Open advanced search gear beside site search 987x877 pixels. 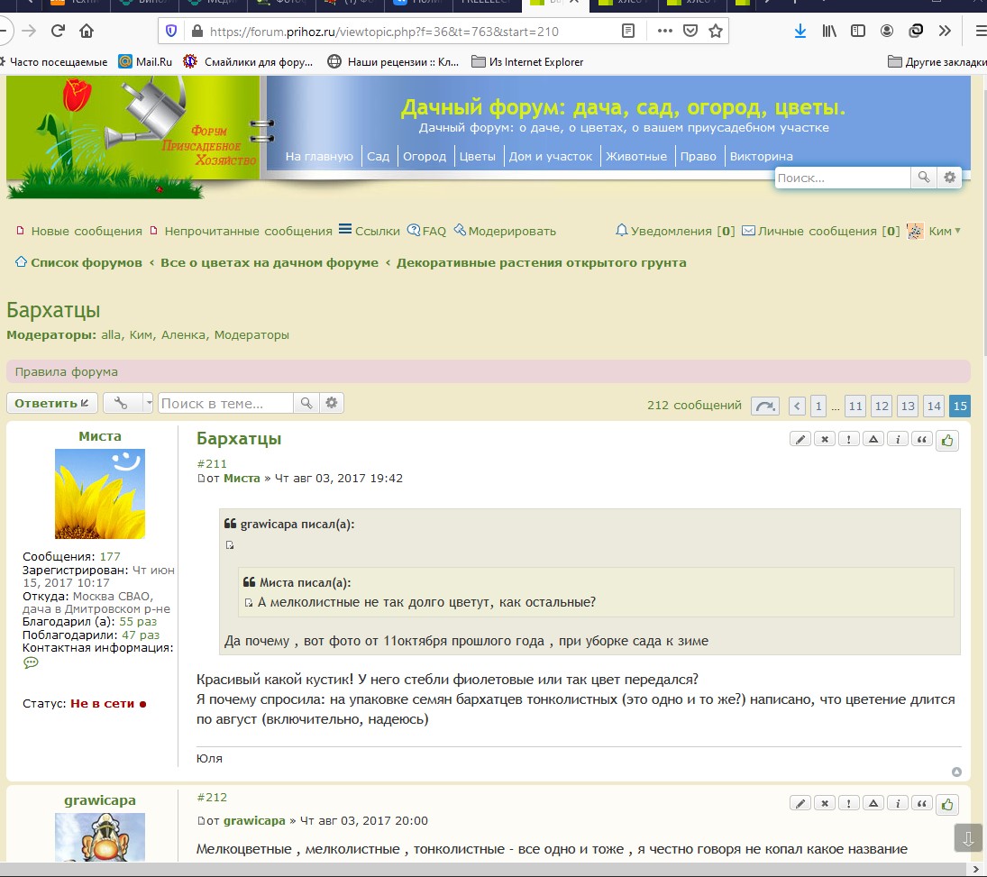[949, 178]
